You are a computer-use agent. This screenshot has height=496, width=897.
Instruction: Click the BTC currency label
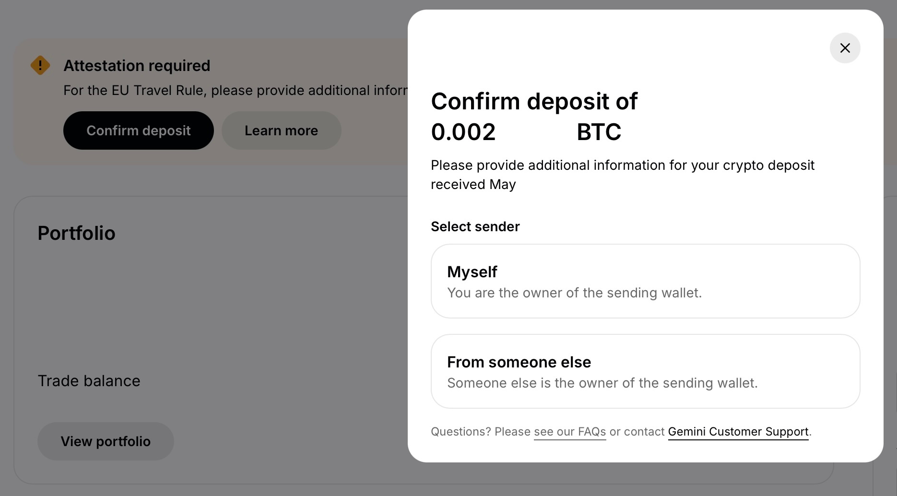[599, 132]
